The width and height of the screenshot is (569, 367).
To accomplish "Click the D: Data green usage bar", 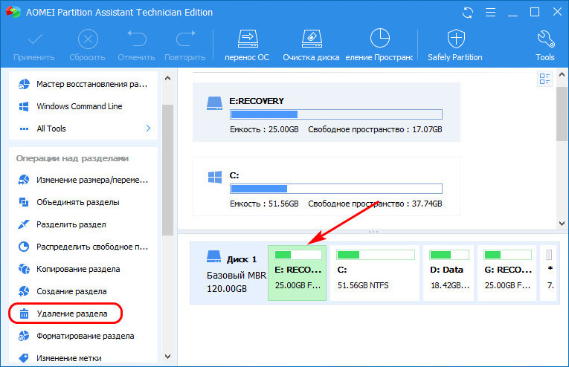I will (x=449, y=255).
